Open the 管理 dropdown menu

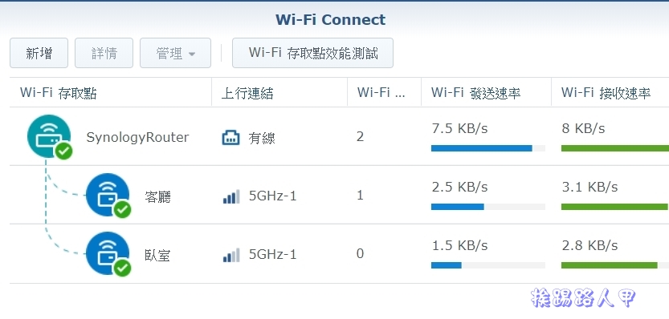(x=175, y=53)
